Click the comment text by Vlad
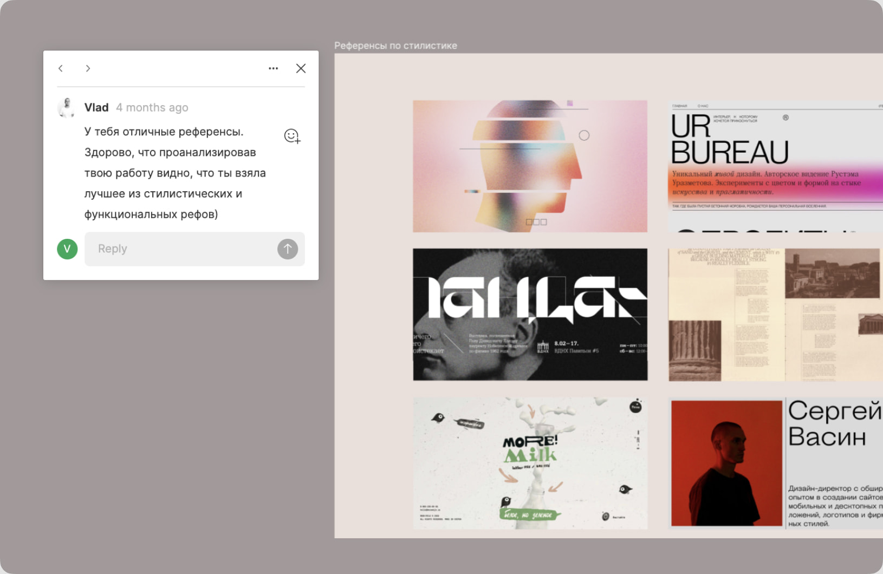The width and height of the screenshot is (883, 574). 175,173
